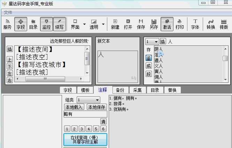Click up arrow of field list scrollbar

[x=87, y=49]
